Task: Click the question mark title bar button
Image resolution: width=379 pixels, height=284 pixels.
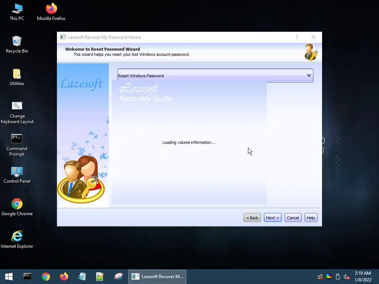Action: 297,37
